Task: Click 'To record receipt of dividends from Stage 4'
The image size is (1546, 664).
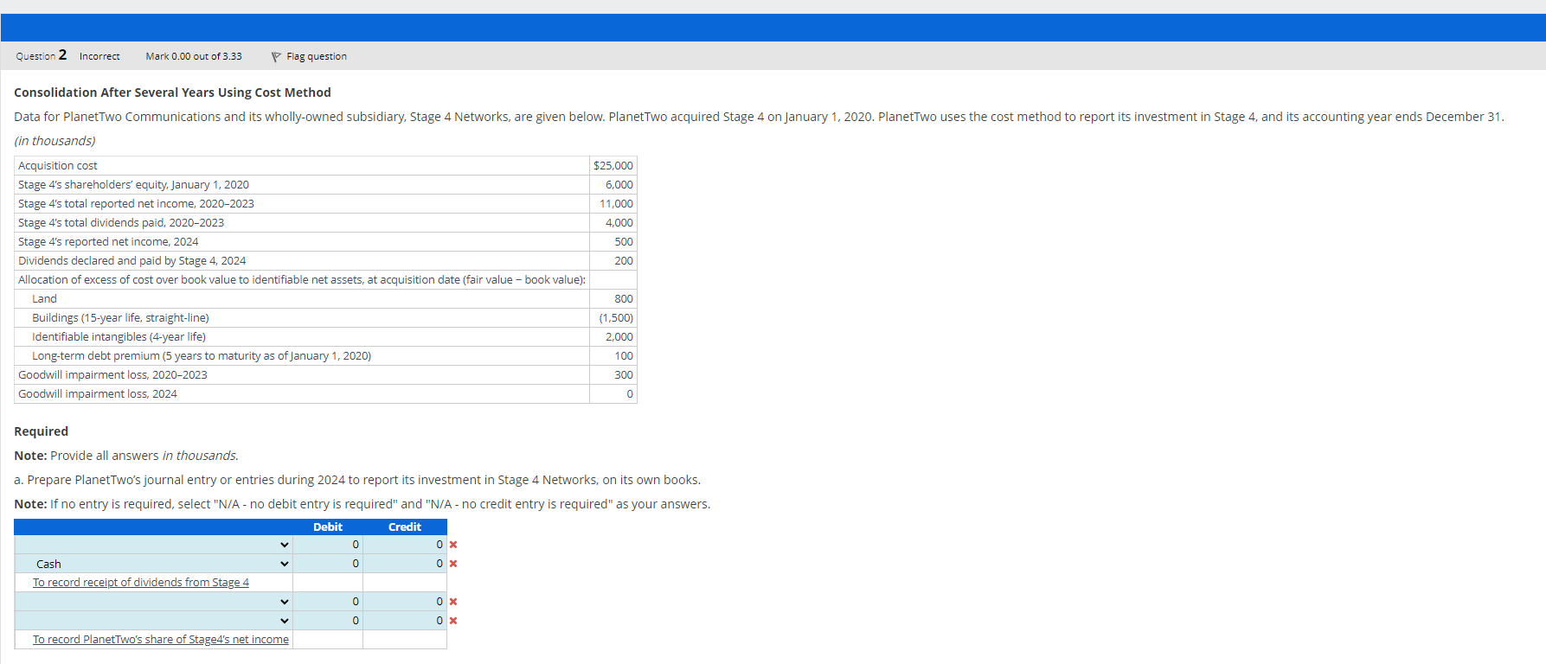Action: point(141,583)
